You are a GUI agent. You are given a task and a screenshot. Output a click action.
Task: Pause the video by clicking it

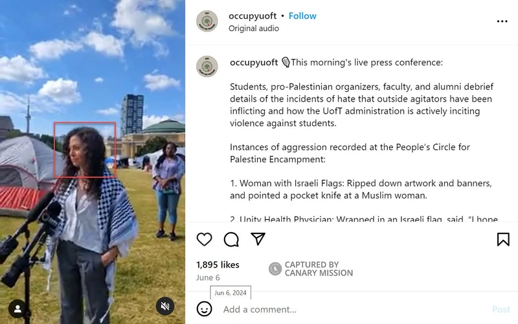pyautogui.click(x=93, y=162)
